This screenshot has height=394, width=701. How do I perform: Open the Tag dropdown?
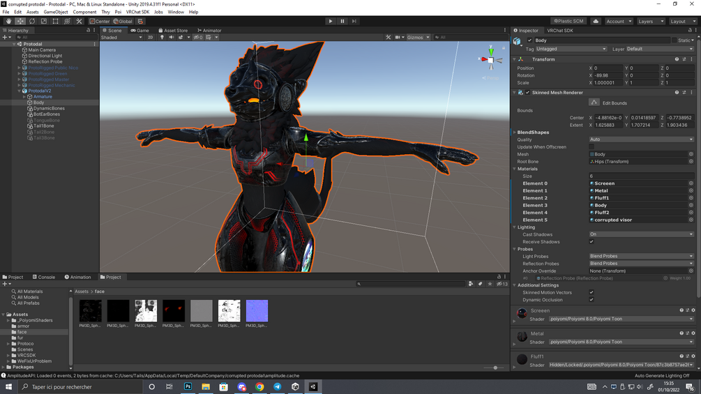click(x=571, y=49)
